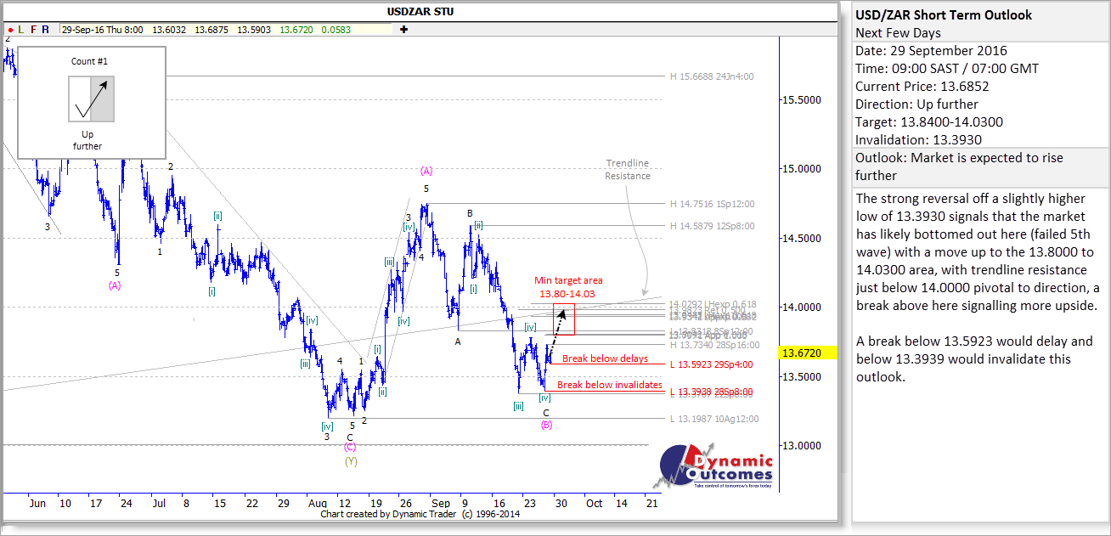Click the black plus crosshair icon
Image resolution: width=1111 pixels, height=536 pixels.
(403, 29)
